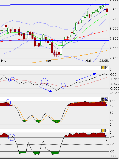Select the Mai month label

coord(88,61)
